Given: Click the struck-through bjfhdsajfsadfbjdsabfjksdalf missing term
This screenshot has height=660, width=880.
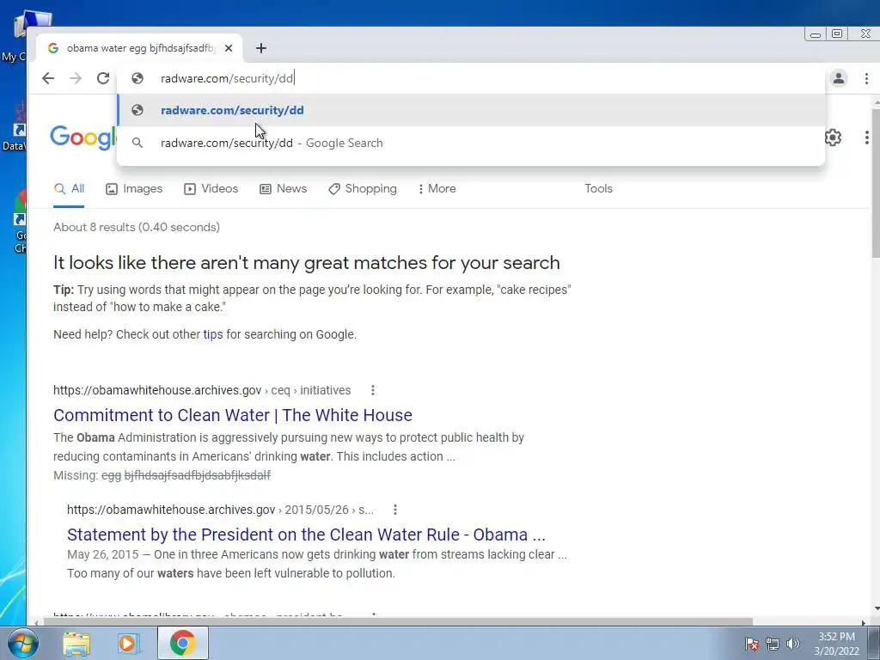Looking at the screenshot, I should click(x=197, y=475).
